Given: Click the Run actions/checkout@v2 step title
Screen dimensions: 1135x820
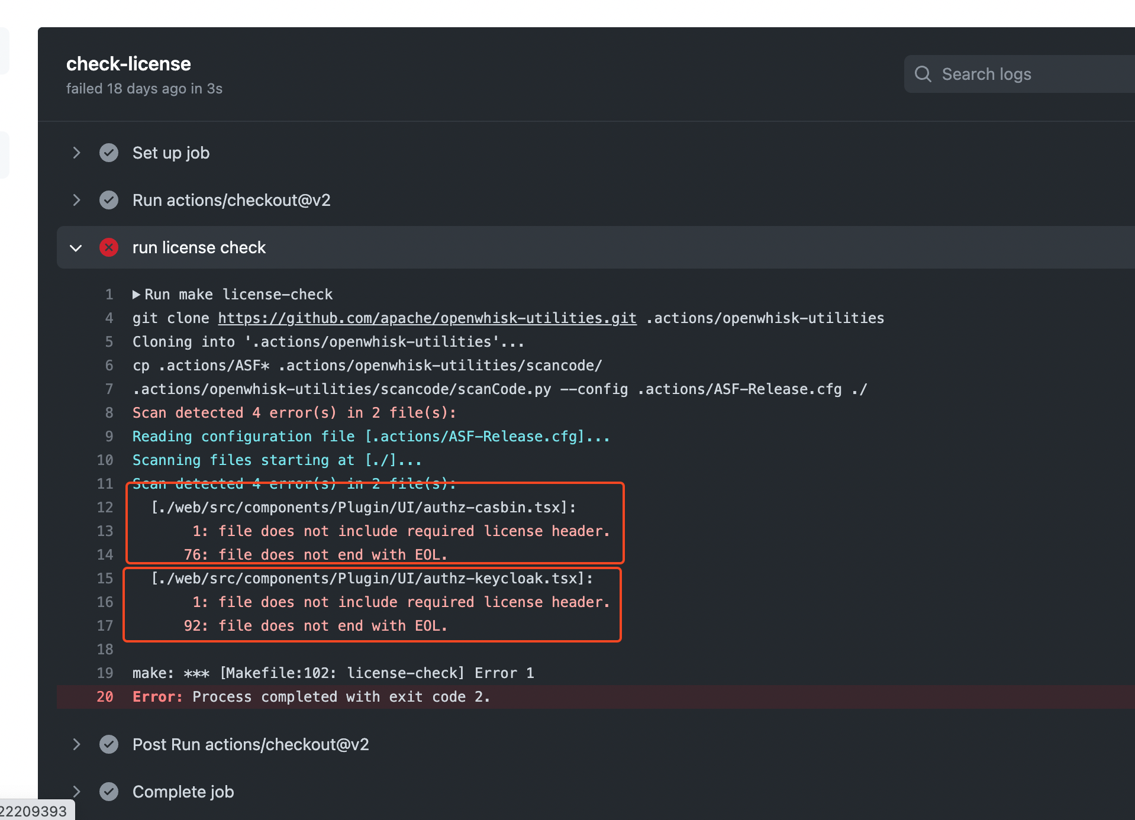Looking at the screenshot, I should 231,200.
